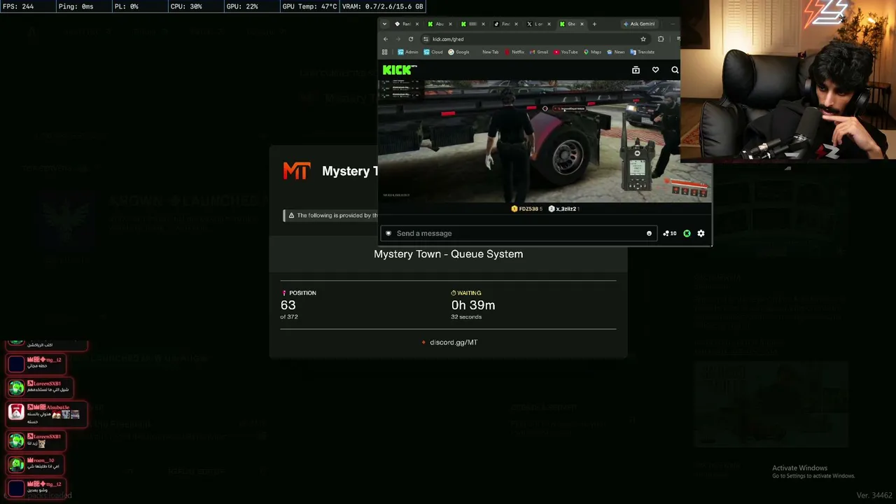This screenshot has height=504, width=896.
Task: Click the browser back arrow
Action: 386,39
